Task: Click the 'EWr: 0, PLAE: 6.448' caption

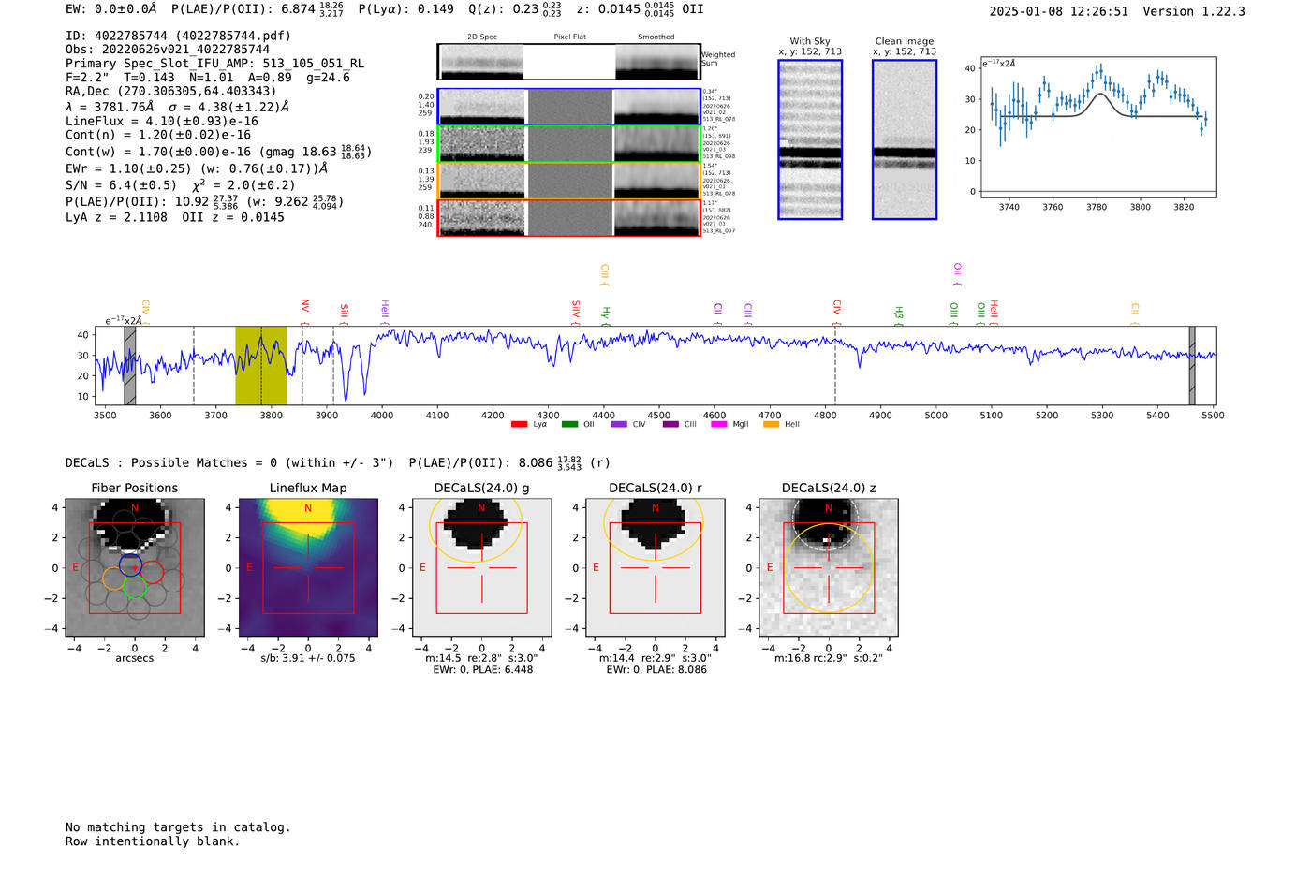Action: (482, 670)
